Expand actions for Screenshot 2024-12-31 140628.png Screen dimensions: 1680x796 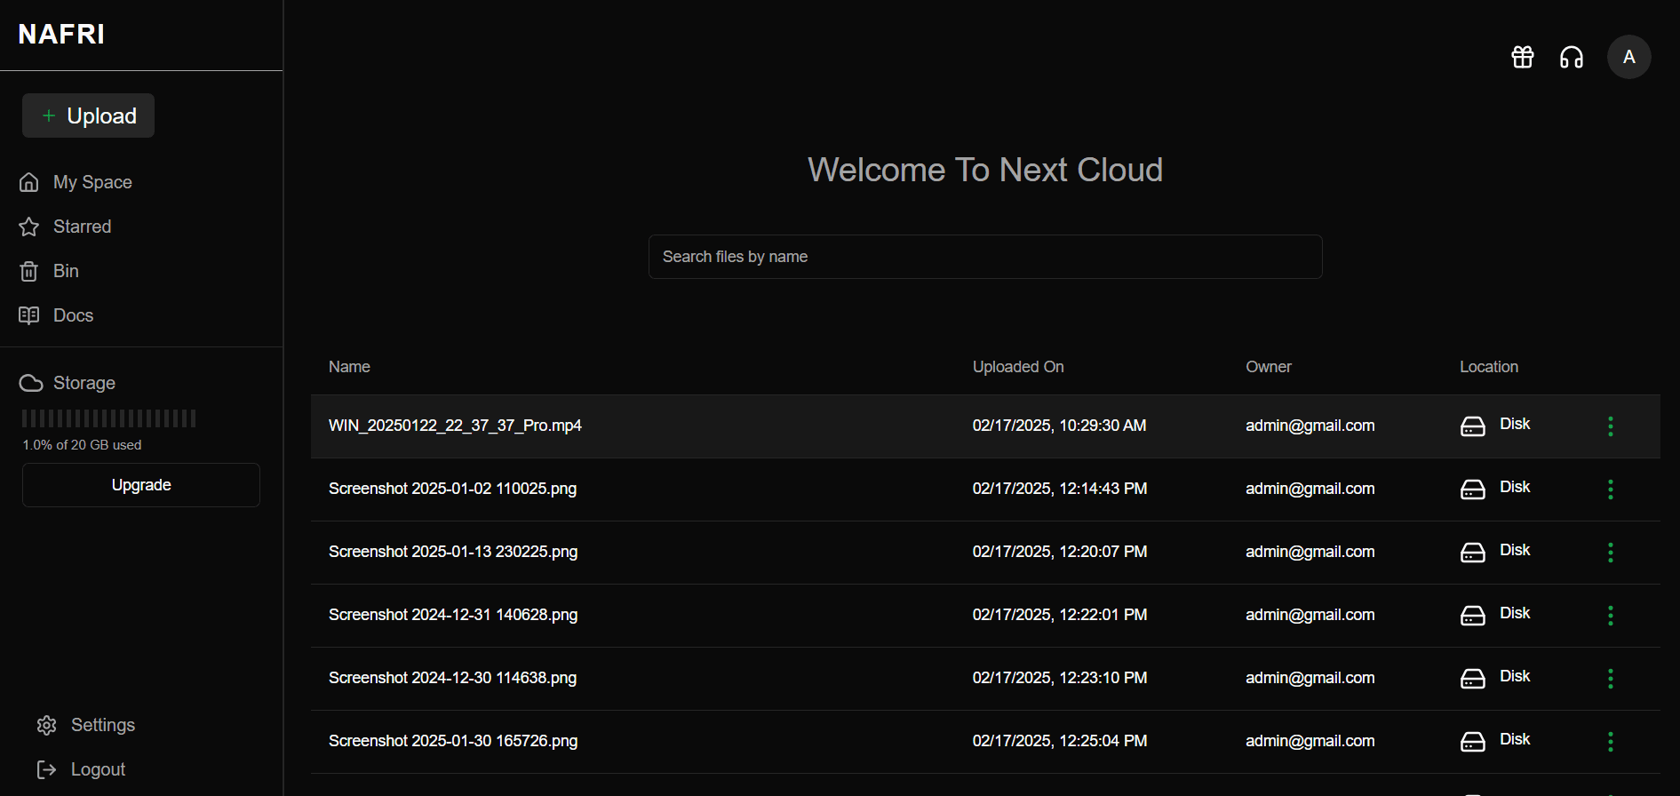[x=1610, y=616]
